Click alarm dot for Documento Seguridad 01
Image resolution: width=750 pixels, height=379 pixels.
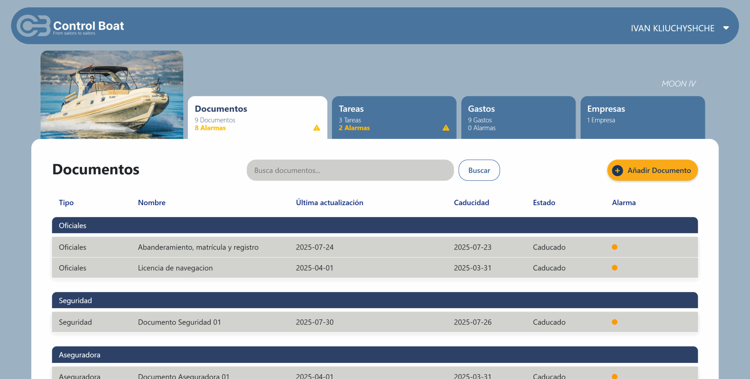pyautogui.click(x=614, y=322)
